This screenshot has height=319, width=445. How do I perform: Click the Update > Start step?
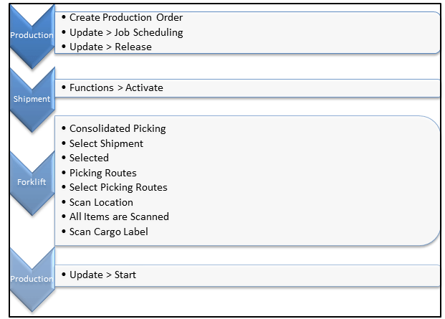pyautogui.click(x=102, y=275)
